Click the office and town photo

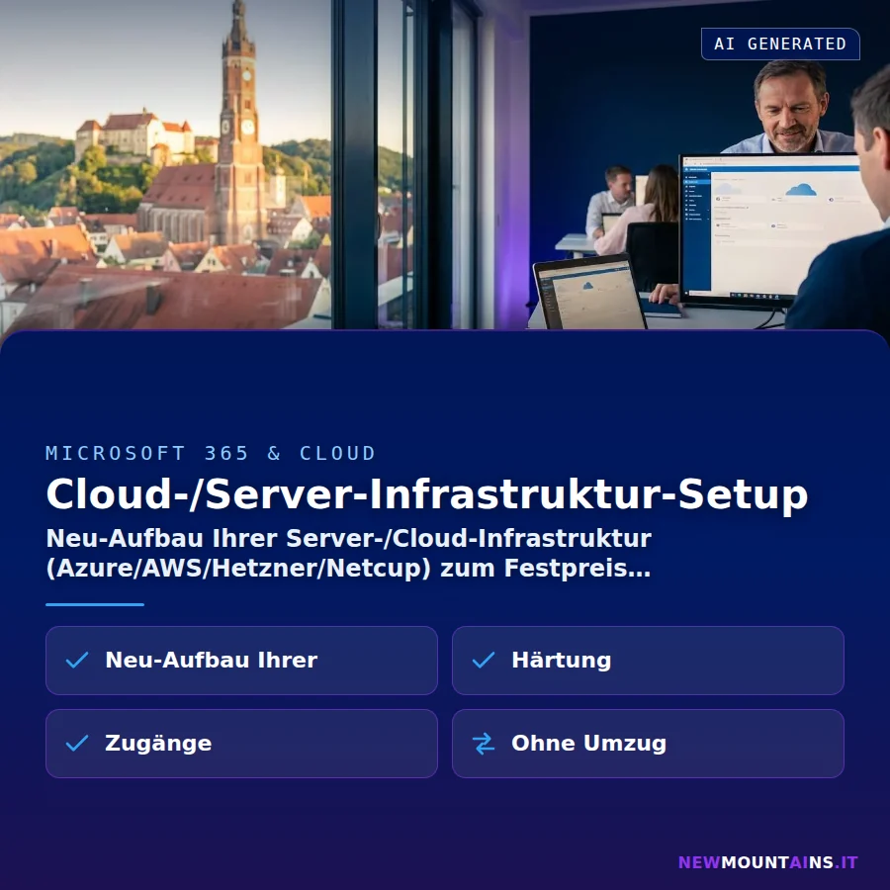pyautogui.click(x=445, y=164)
